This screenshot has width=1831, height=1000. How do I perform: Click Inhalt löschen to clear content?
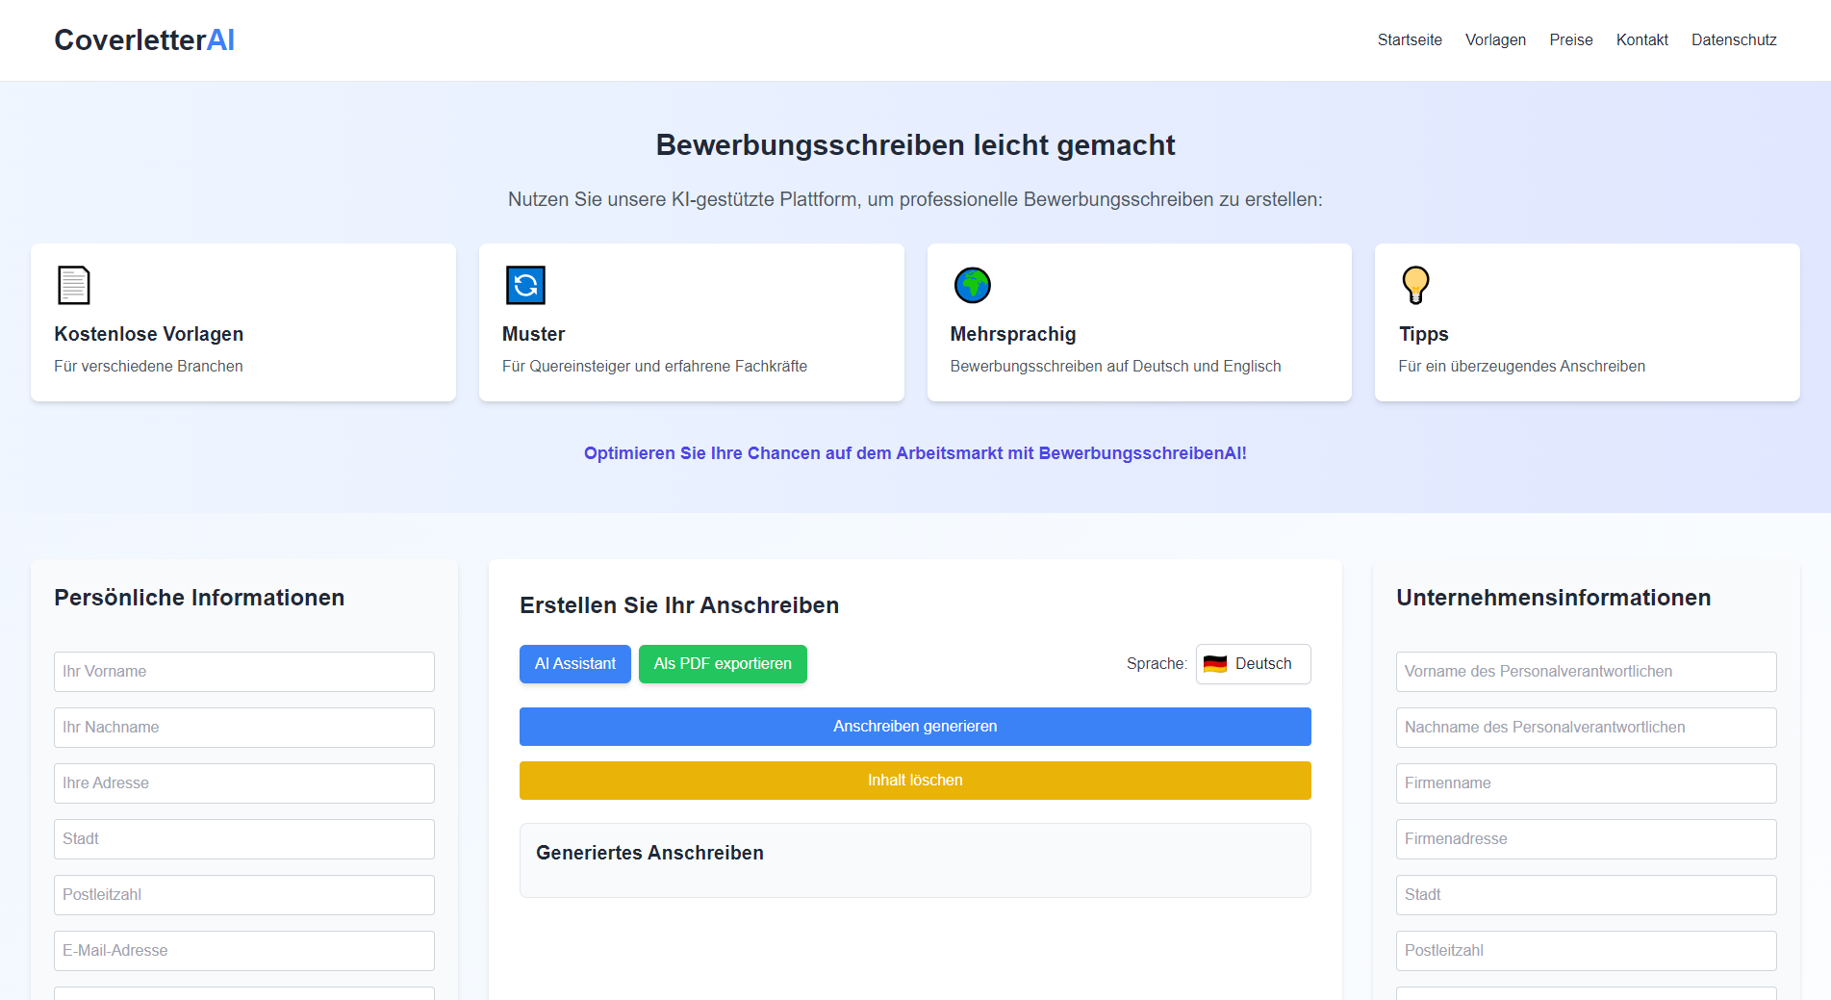pyautogui.click(x=915, y=780)
